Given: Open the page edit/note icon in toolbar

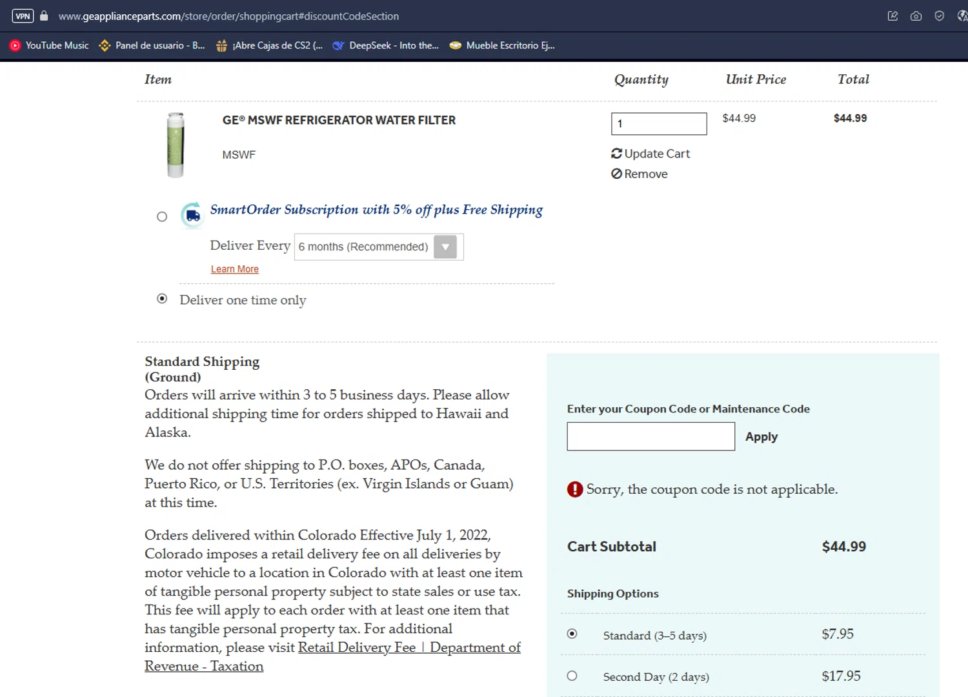Looking at the screenshot, I should (892, 16).
